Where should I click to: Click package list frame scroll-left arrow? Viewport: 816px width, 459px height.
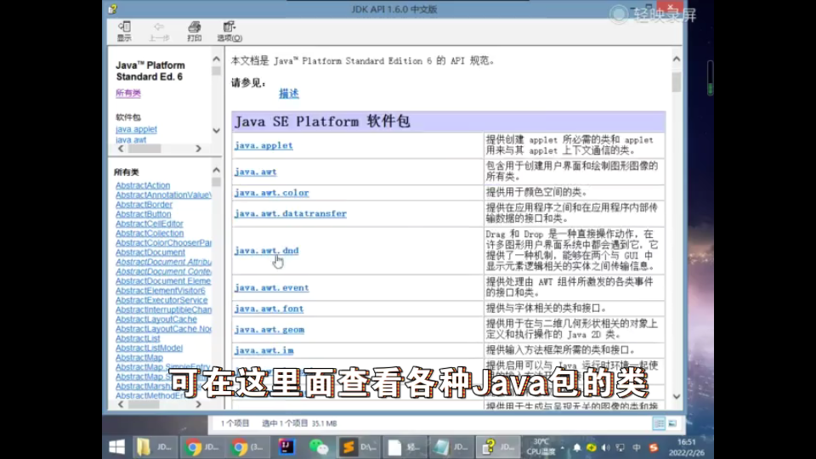[x=121, y=149]
